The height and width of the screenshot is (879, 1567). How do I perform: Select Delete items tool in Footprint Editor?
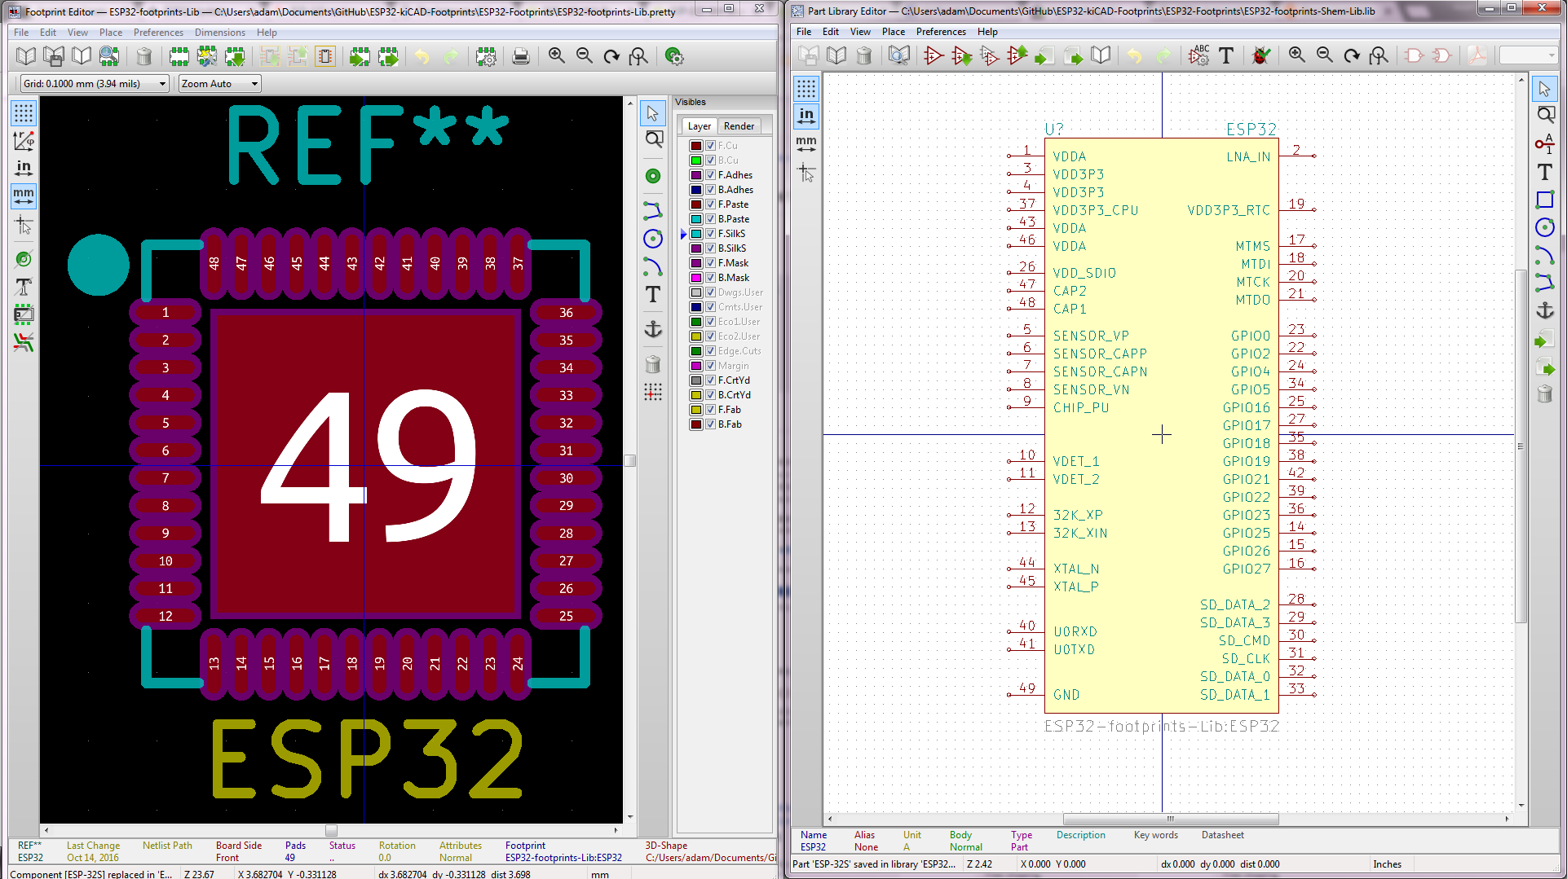pos(653,363)
